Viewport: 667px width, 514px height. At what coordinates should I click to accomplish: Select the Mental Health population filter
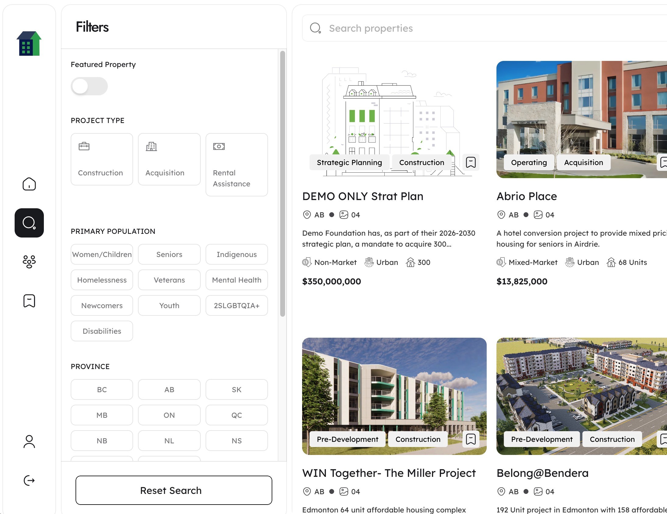[x=237, y=280]
